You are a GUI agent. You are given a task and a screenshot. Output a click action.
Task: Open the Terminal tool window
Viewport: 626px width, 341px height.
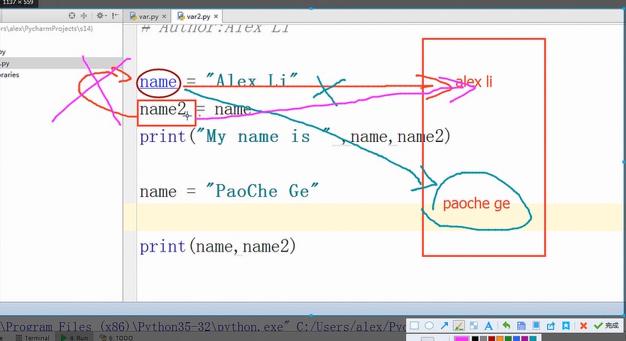click(33, 338)
